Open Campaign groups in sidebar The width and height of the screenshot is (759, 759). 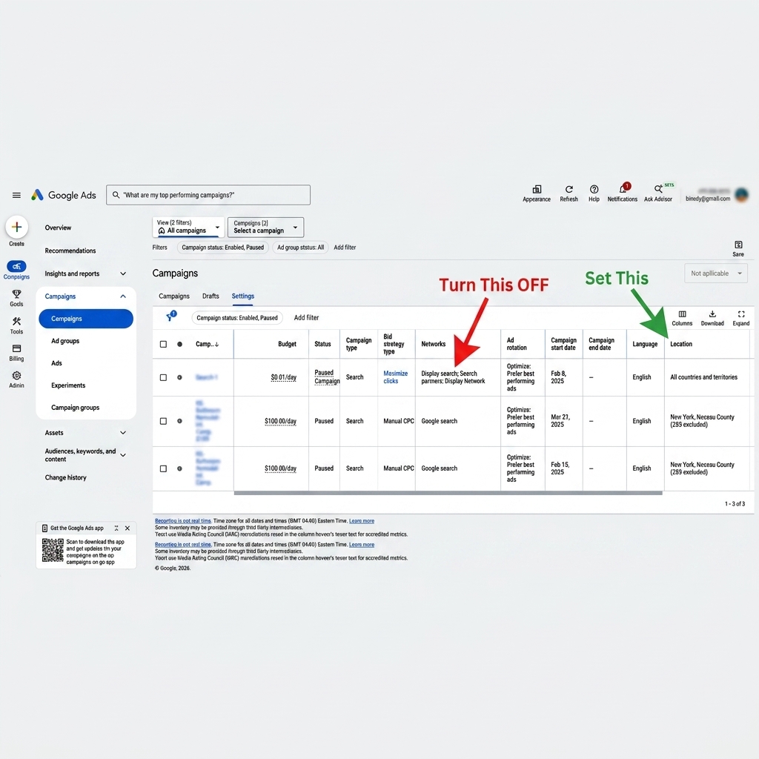(x=75, y=408)
